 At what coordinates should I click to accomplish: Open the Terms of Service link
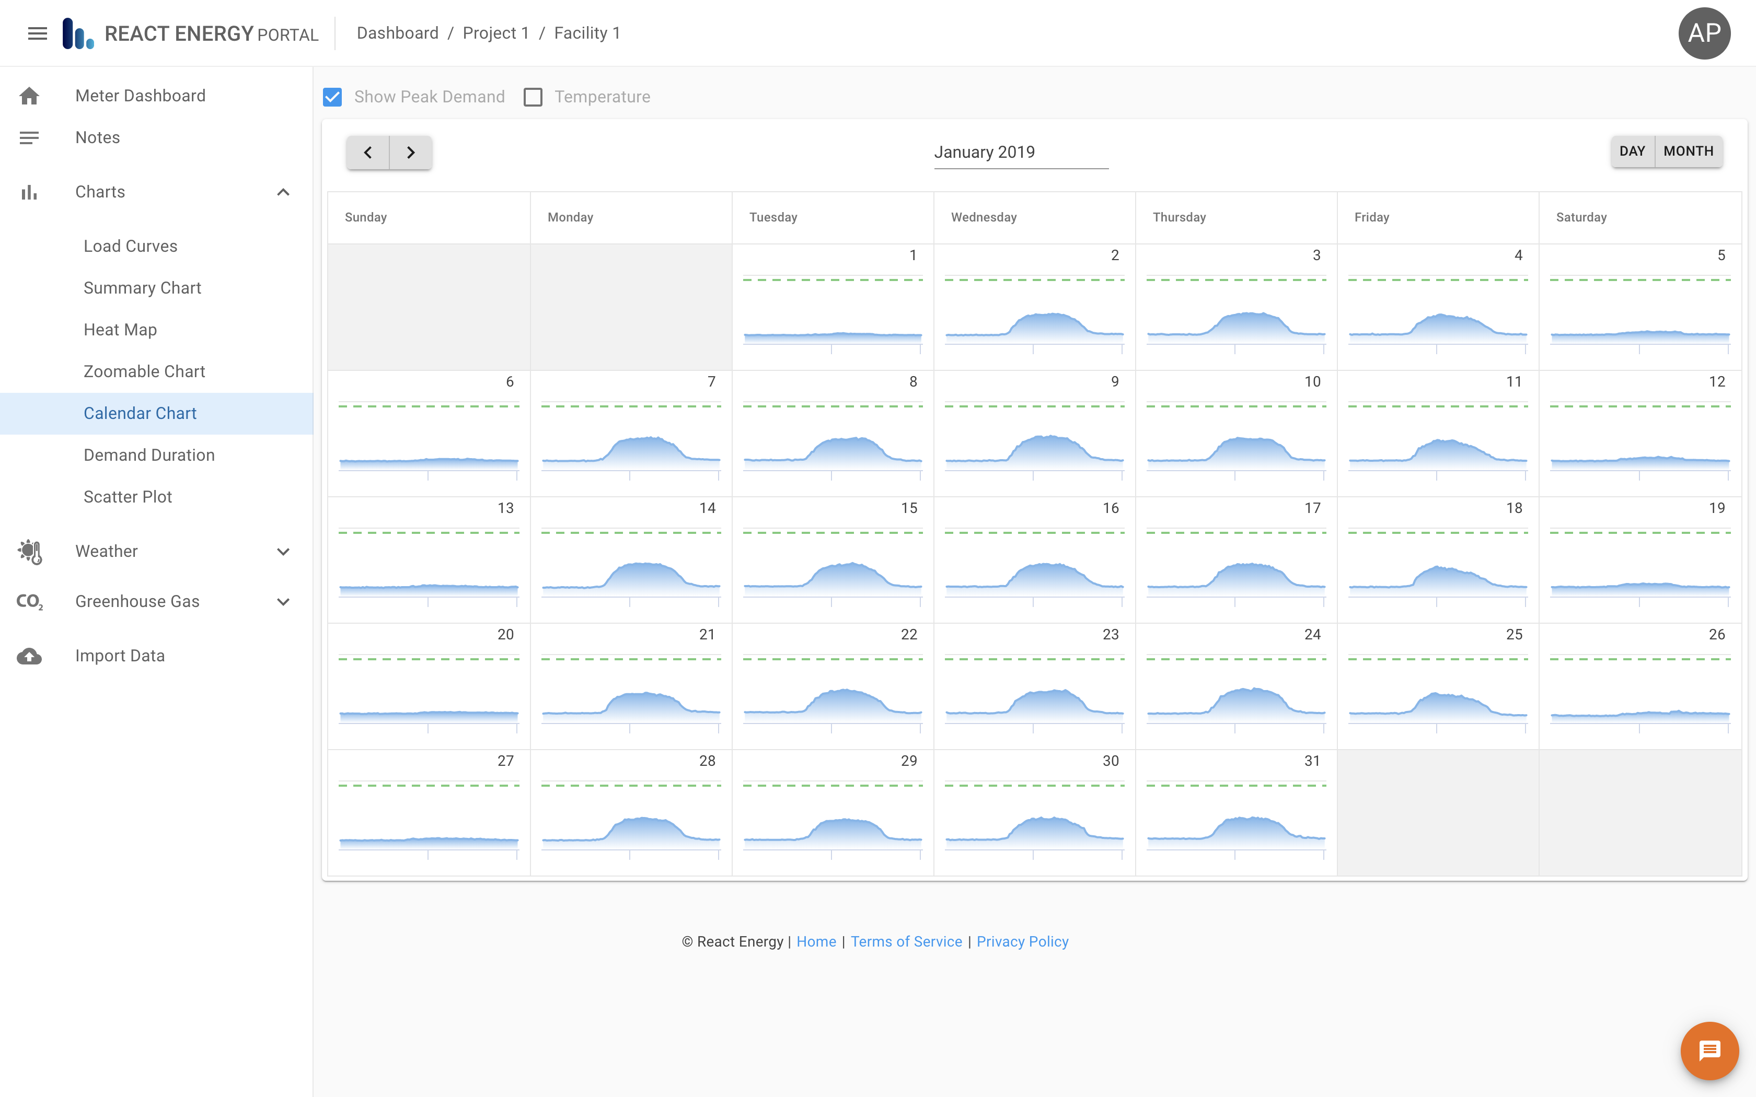pos(906,941)
